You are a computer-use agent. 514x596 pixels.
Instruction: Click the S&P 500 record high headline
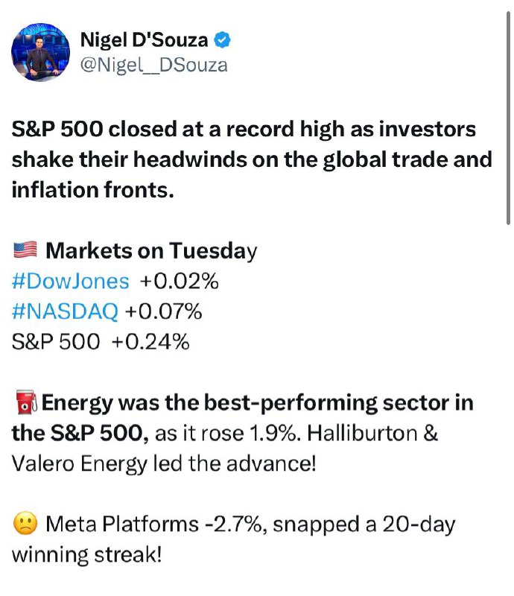click(252, 159)
